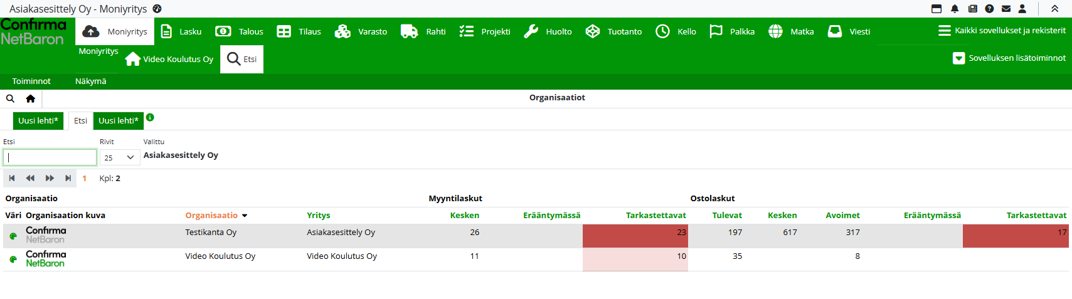Click the Video Koulutus Oy home button
1072x299 pixels.
pyautogui.click(x=169, y=59)
